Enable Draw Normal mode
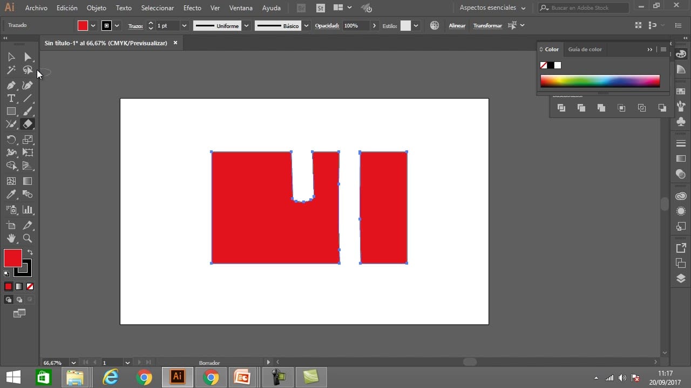Screen dimensions: 691x388 (x=8, y=300)
